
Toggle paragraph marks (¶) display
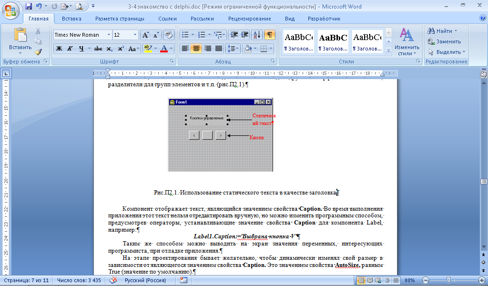click(270, 35)
